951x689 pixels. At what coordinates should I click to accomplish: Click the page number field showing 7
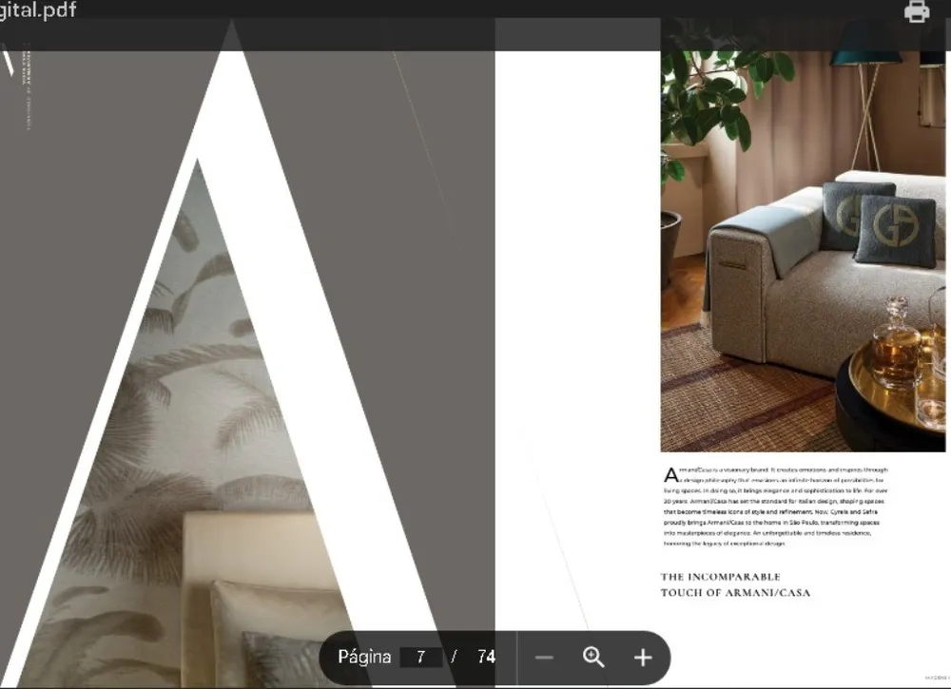pos(421,657)
